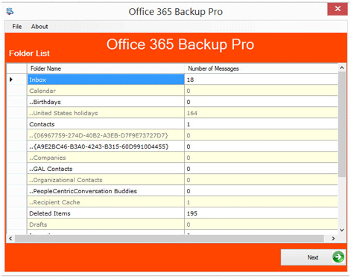Click the message count 164 cell
The image size is (351, 278).
coord(261,113)
